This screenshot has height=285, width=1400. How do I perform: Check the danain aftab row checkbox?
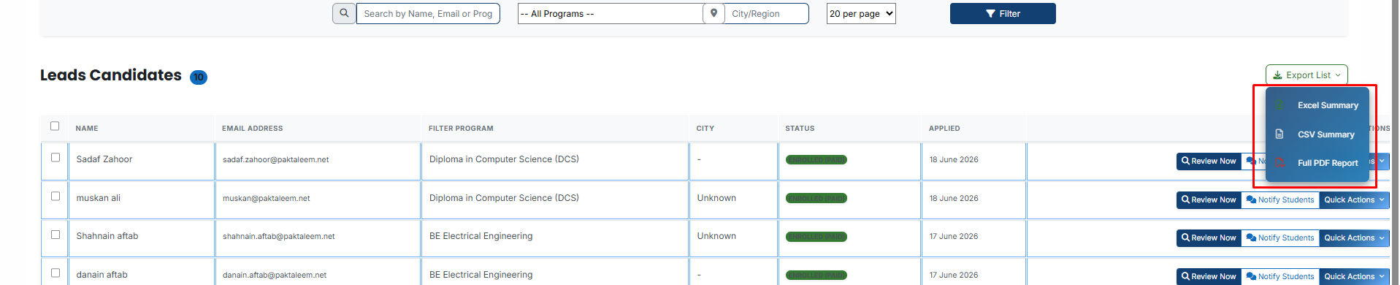click(x=56, y=273)
